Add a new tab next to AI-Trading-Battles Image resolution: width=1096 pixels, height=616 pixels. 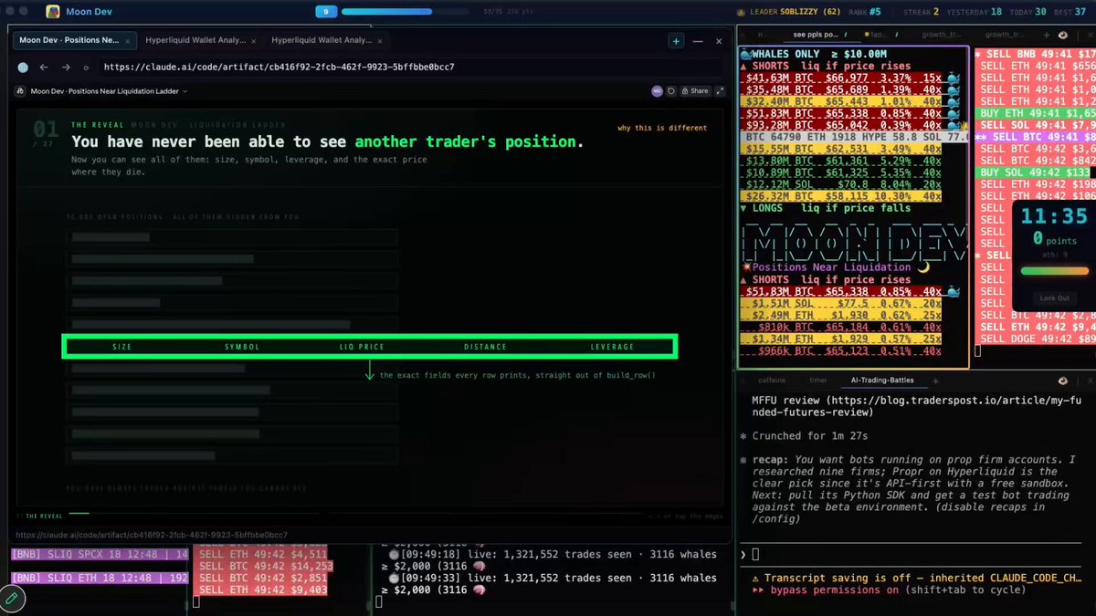click(x=935, y=380)
